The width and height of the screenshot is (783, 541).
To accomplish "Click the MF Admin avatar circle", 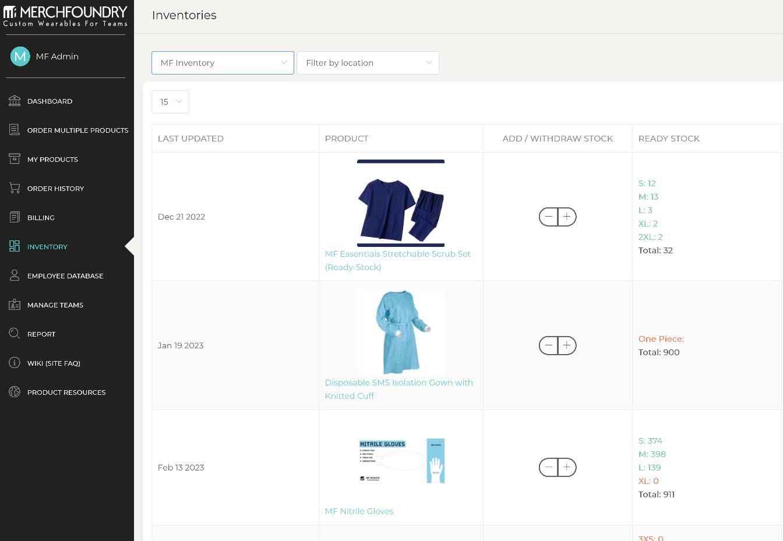I will coord(20,56).
